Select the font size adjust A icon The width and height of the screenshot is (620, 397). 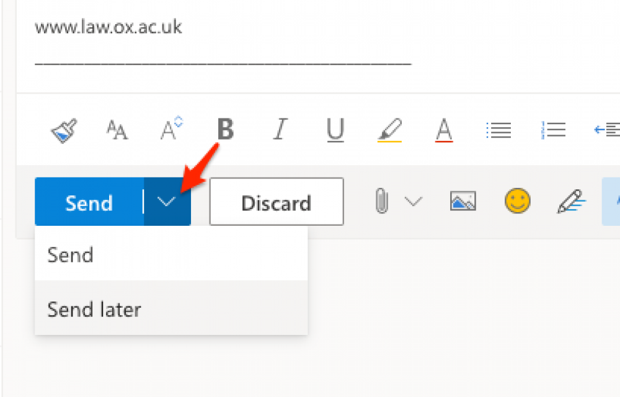171,128
